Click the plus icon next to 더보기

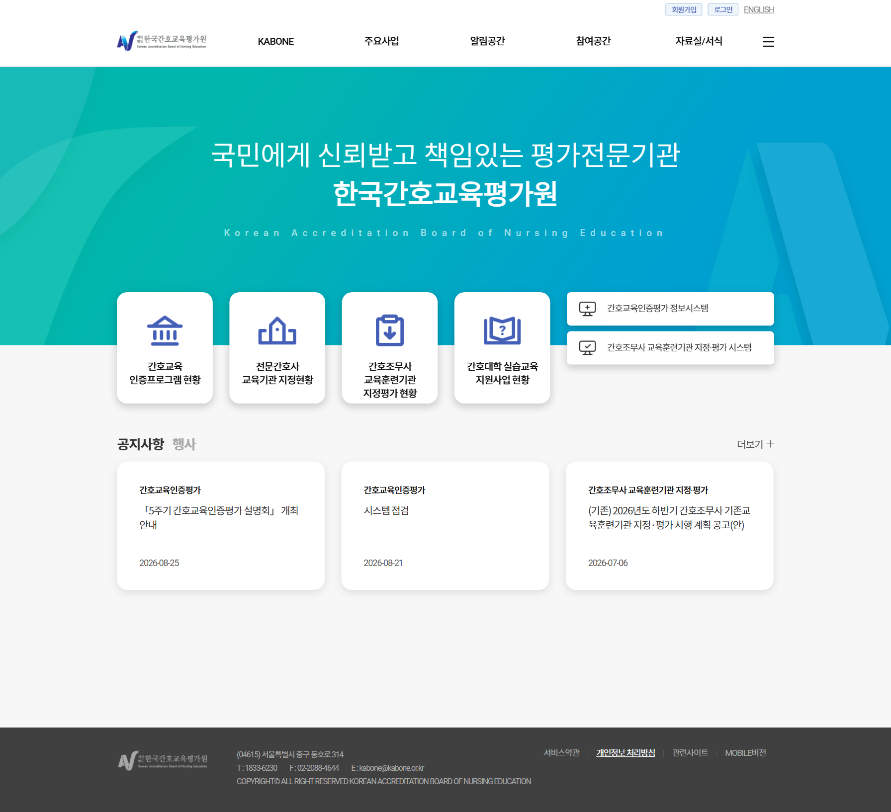click(x=770, y=444)
